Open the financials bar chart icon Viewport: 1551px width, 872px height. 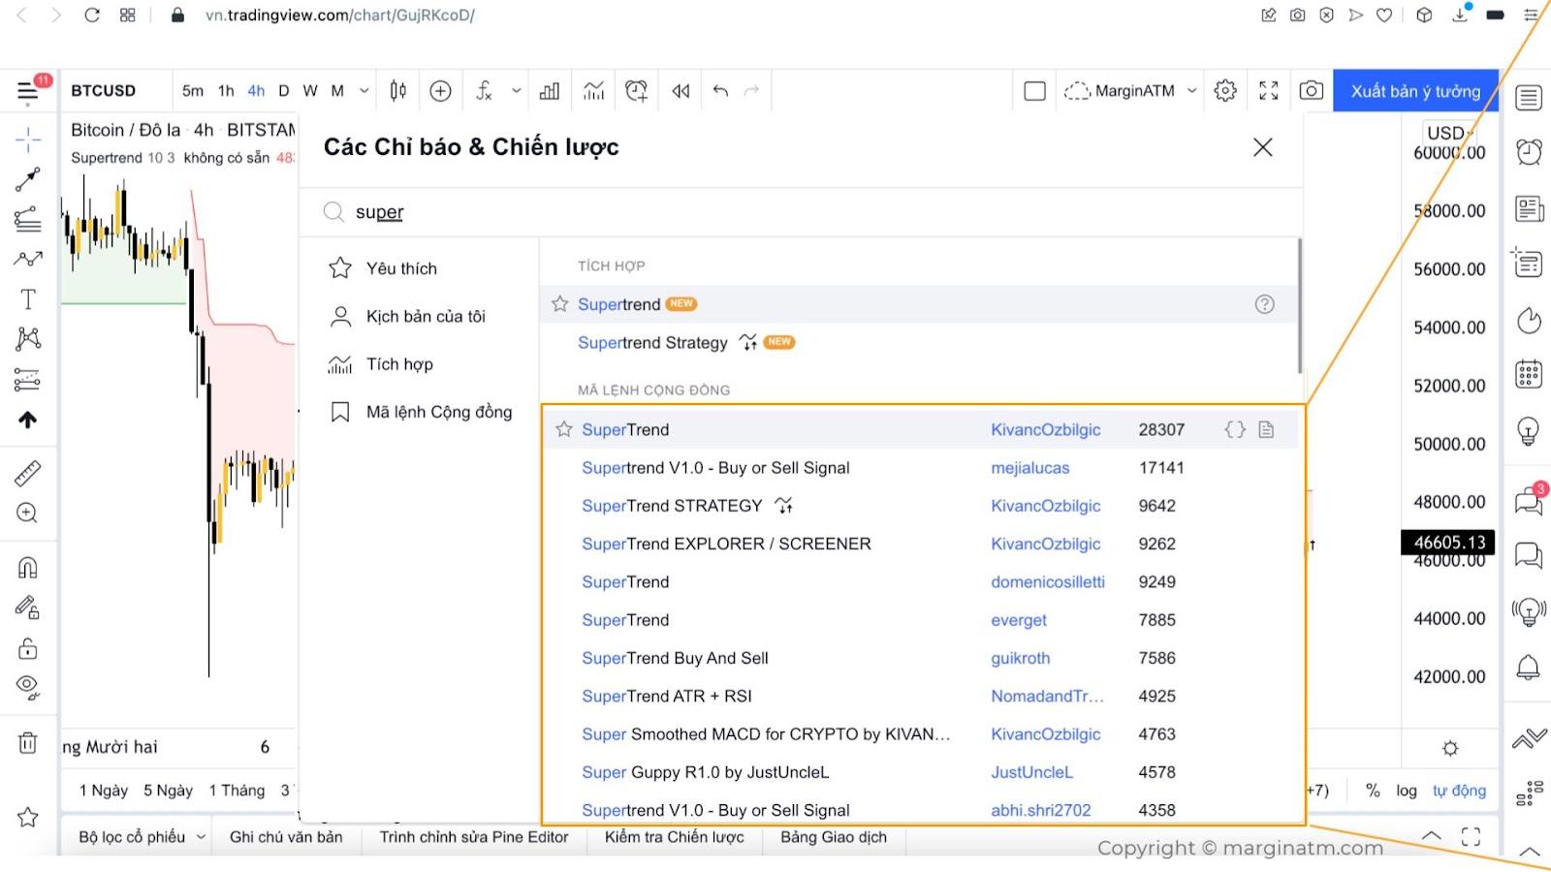pos(550,91)
